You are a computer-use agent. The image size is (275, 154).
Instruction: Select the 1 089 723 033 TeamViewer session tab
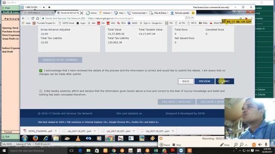coord(31,7)
